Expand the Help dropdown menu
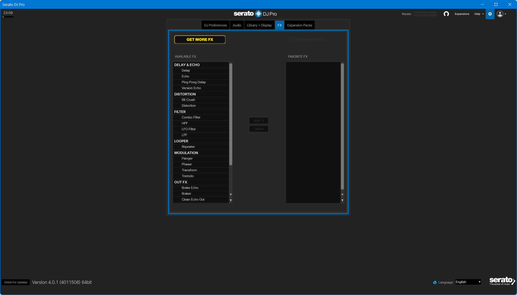517x295 pixels. 479,14
